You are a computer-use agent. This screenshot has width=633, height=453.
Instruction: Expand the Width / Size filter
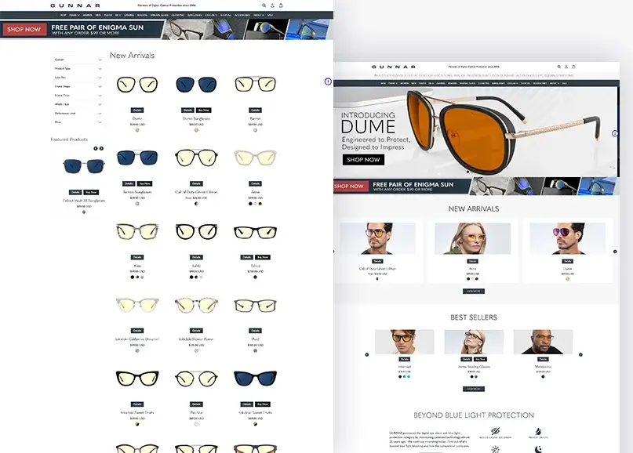point(78,104)
